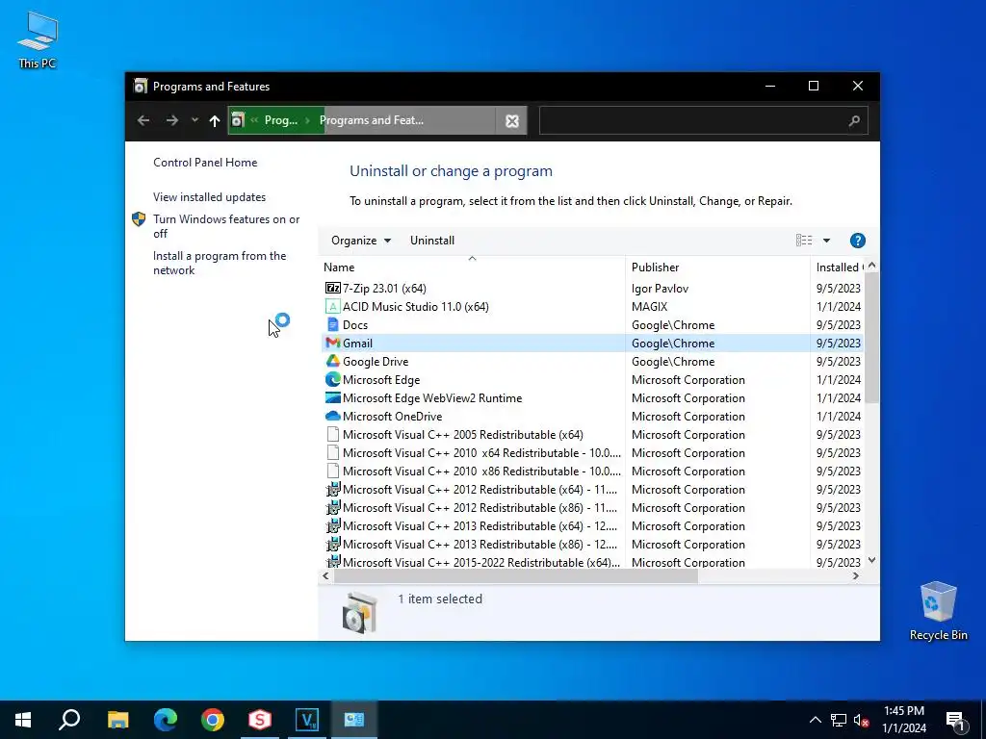Screen dimensions: 986x739
Task: Select the Google Drive program entry
Action: coord(591,362)
